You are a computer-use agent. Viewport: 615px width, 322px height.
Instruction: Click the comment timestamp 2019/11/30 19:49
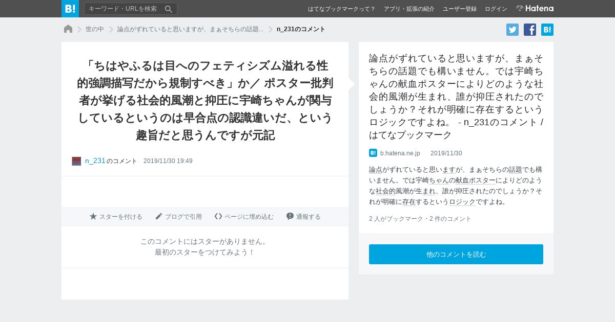168,161
